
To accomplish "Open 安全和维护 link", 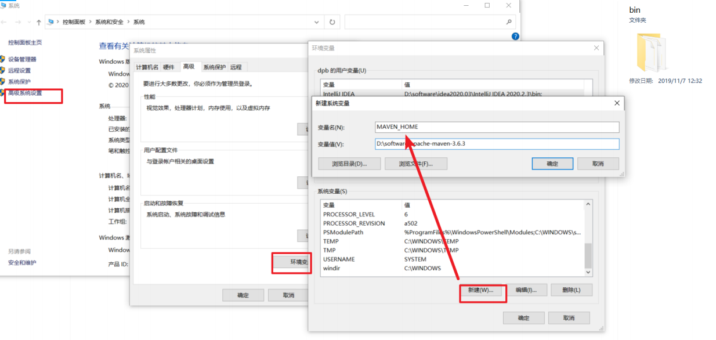I will tap(22, 263).
